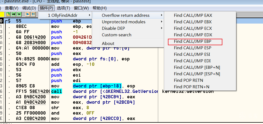Click 'mov dword ptr [ebp-18], esp' line
263x124 pixels.
(x=93, y=86)
